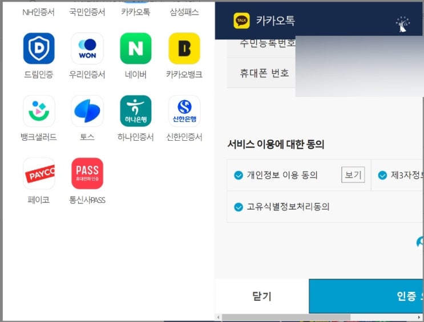Select the 국민인증서 label
This screenshot has height=322, width=424.
[x=87, y=12]
